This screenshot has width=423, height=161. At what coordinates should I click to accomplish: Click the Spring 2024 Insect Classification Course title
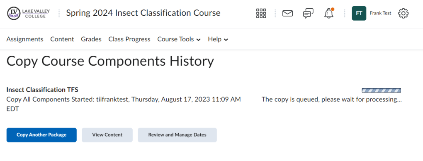point(143,13)
